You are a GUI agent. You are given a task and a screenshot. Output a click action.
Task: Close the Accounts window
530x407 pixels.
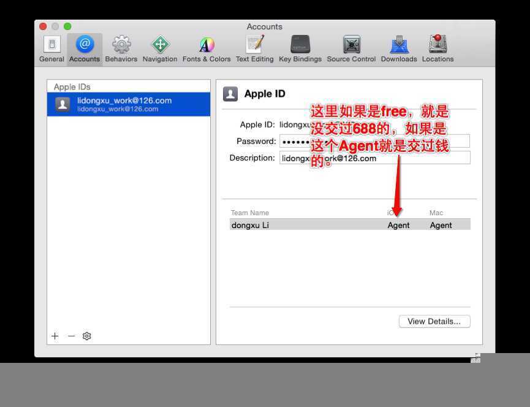pos(43,26)
